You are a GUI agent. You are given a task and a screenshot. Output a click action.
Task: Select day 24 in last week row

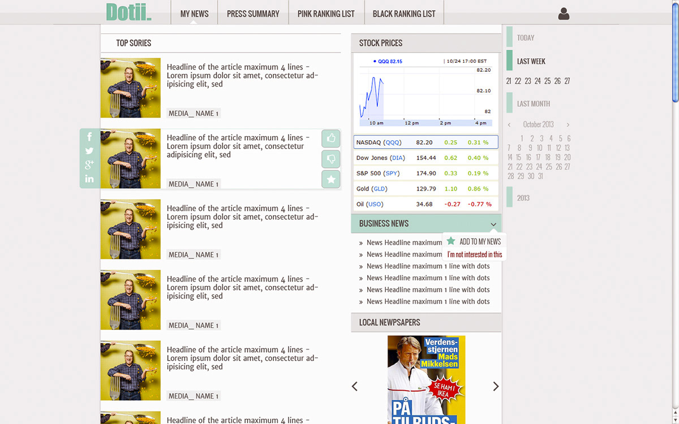point(538,81)
